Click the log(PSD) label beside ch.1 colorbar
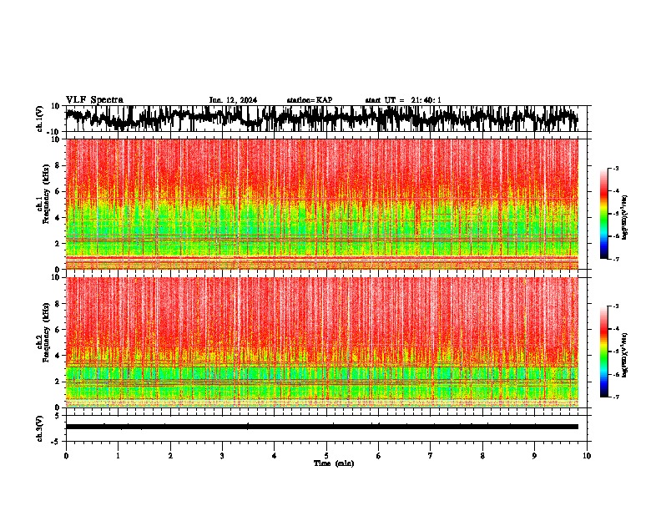The width and height of the screenshot is (661, 511). coord(624,218)
